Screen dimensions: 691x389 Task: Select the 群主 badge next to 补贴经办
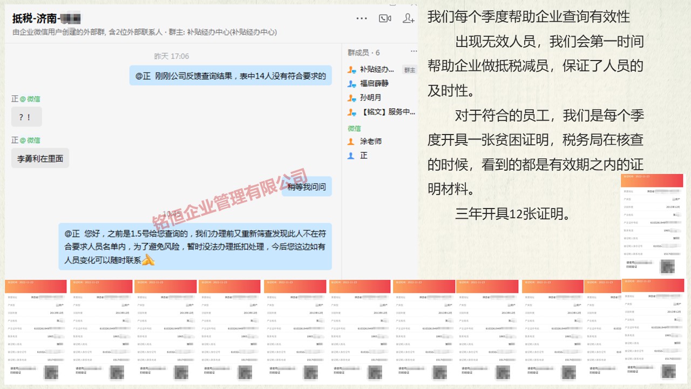click(410, 70)
